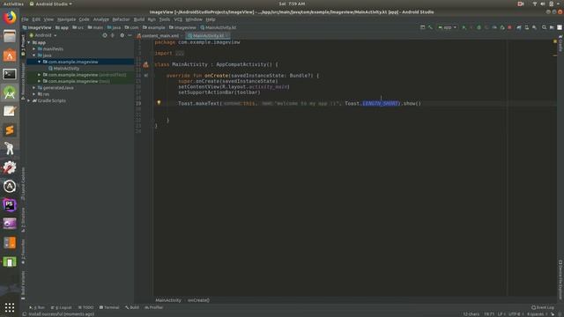Image resolution: width=564 pixels, height=317 pixels.
Task: Open Terminal from the Ubuntu dock
Action: [x=10, y=74]
